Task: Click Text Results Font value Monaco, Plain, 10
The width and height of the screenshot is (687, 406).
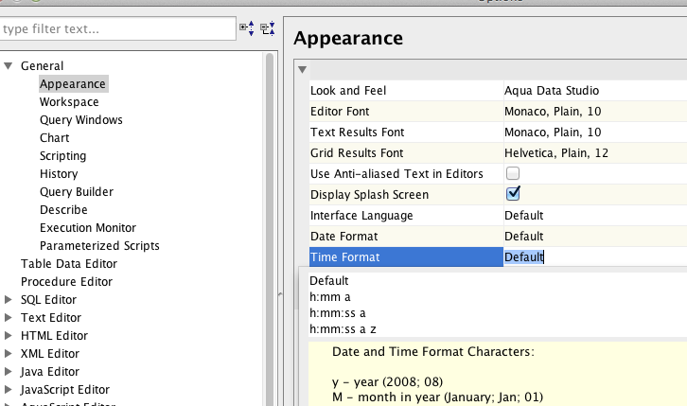Action: coord(553,132)
